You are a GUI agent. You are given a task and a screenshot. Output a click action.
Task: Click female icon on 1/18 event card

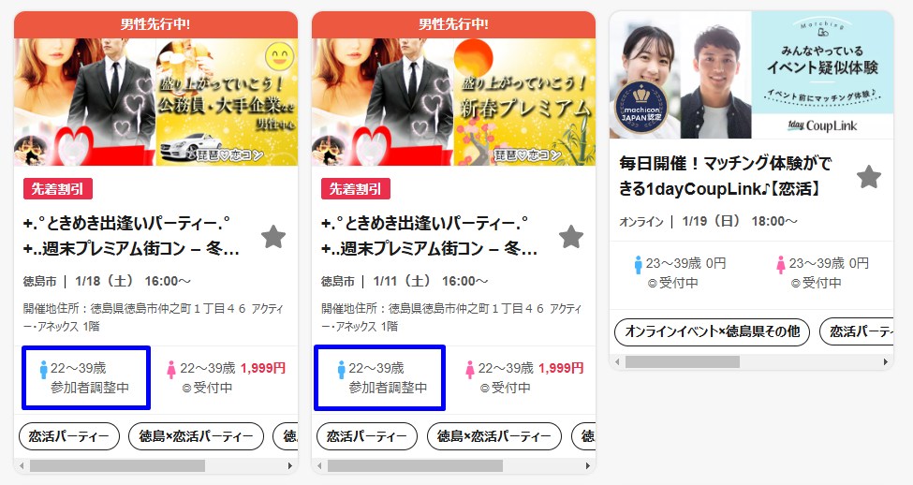click(x=171, y=370)
